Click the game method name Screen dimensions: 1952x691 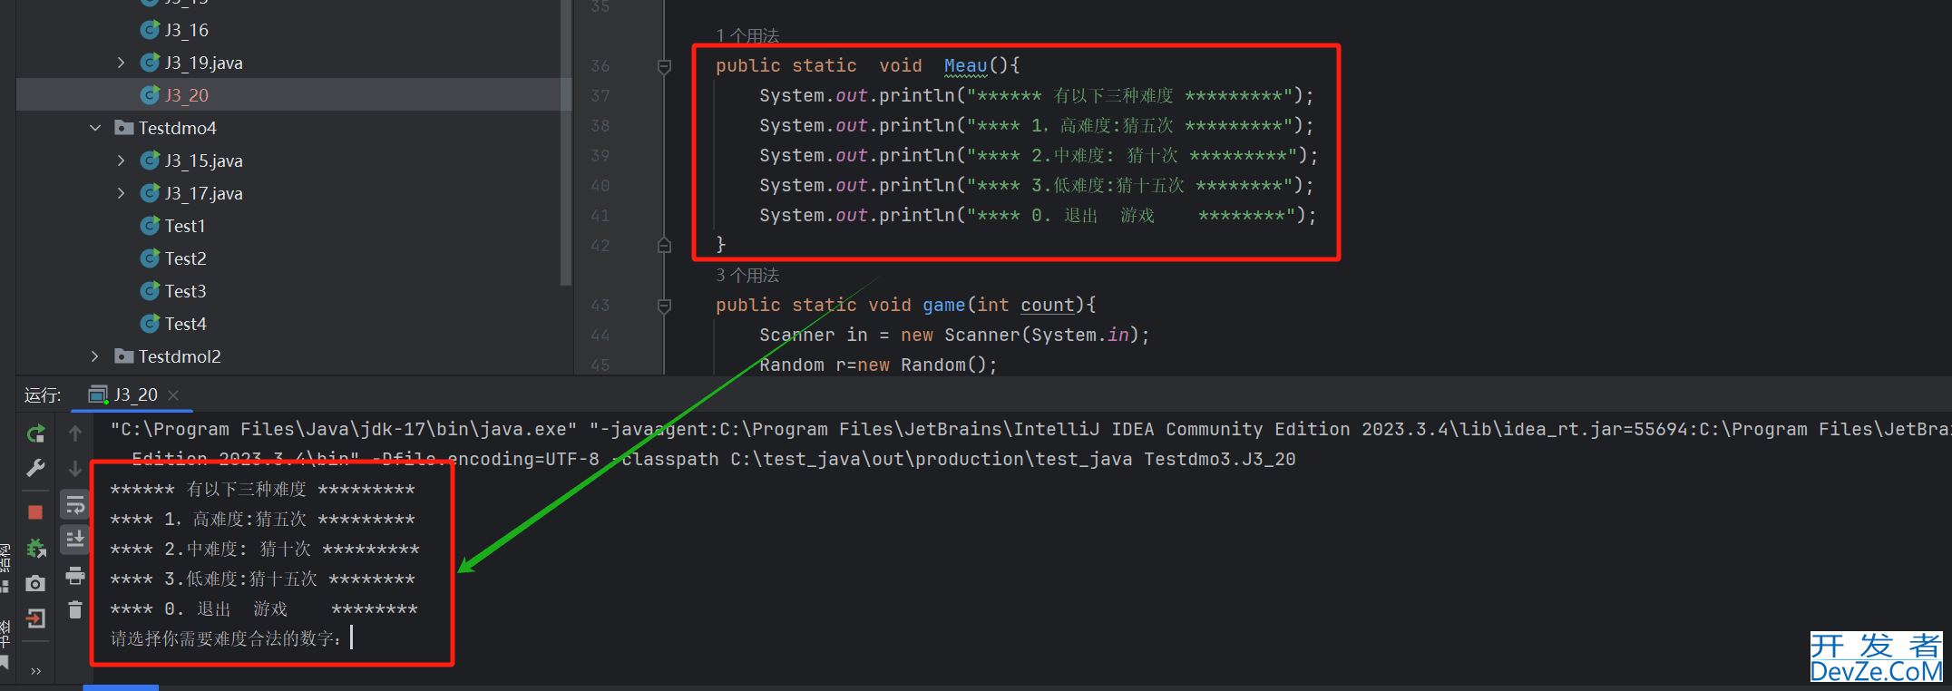click(x=943, y=305)
